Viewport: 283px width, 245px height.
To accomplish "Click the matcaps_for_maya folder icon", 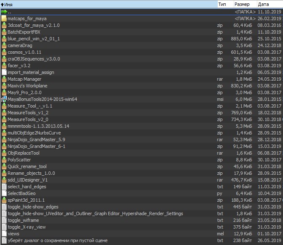I will (x=4, y=18).
